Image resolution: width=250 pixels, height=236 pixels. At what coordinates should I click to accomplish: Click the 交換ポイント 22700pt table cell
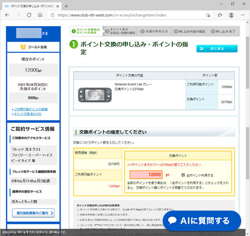[227, 102]
